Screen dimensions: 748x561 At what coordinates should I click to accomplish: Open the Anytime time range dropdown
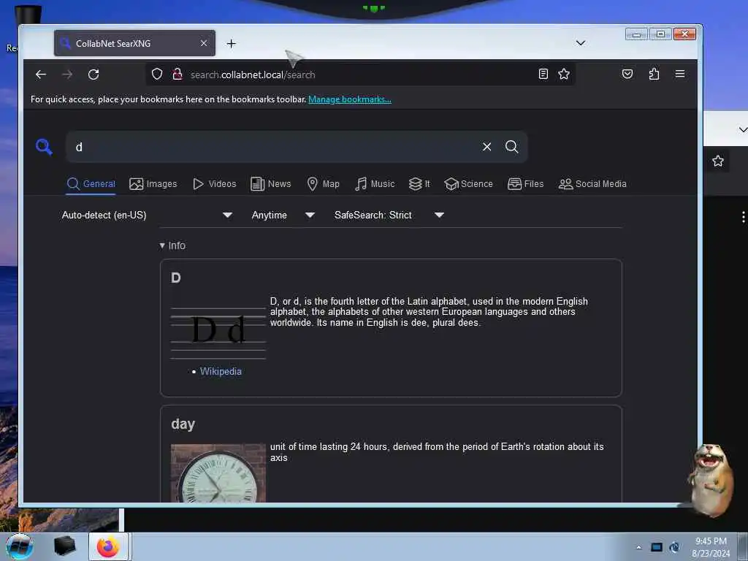(x=283, y=215)
